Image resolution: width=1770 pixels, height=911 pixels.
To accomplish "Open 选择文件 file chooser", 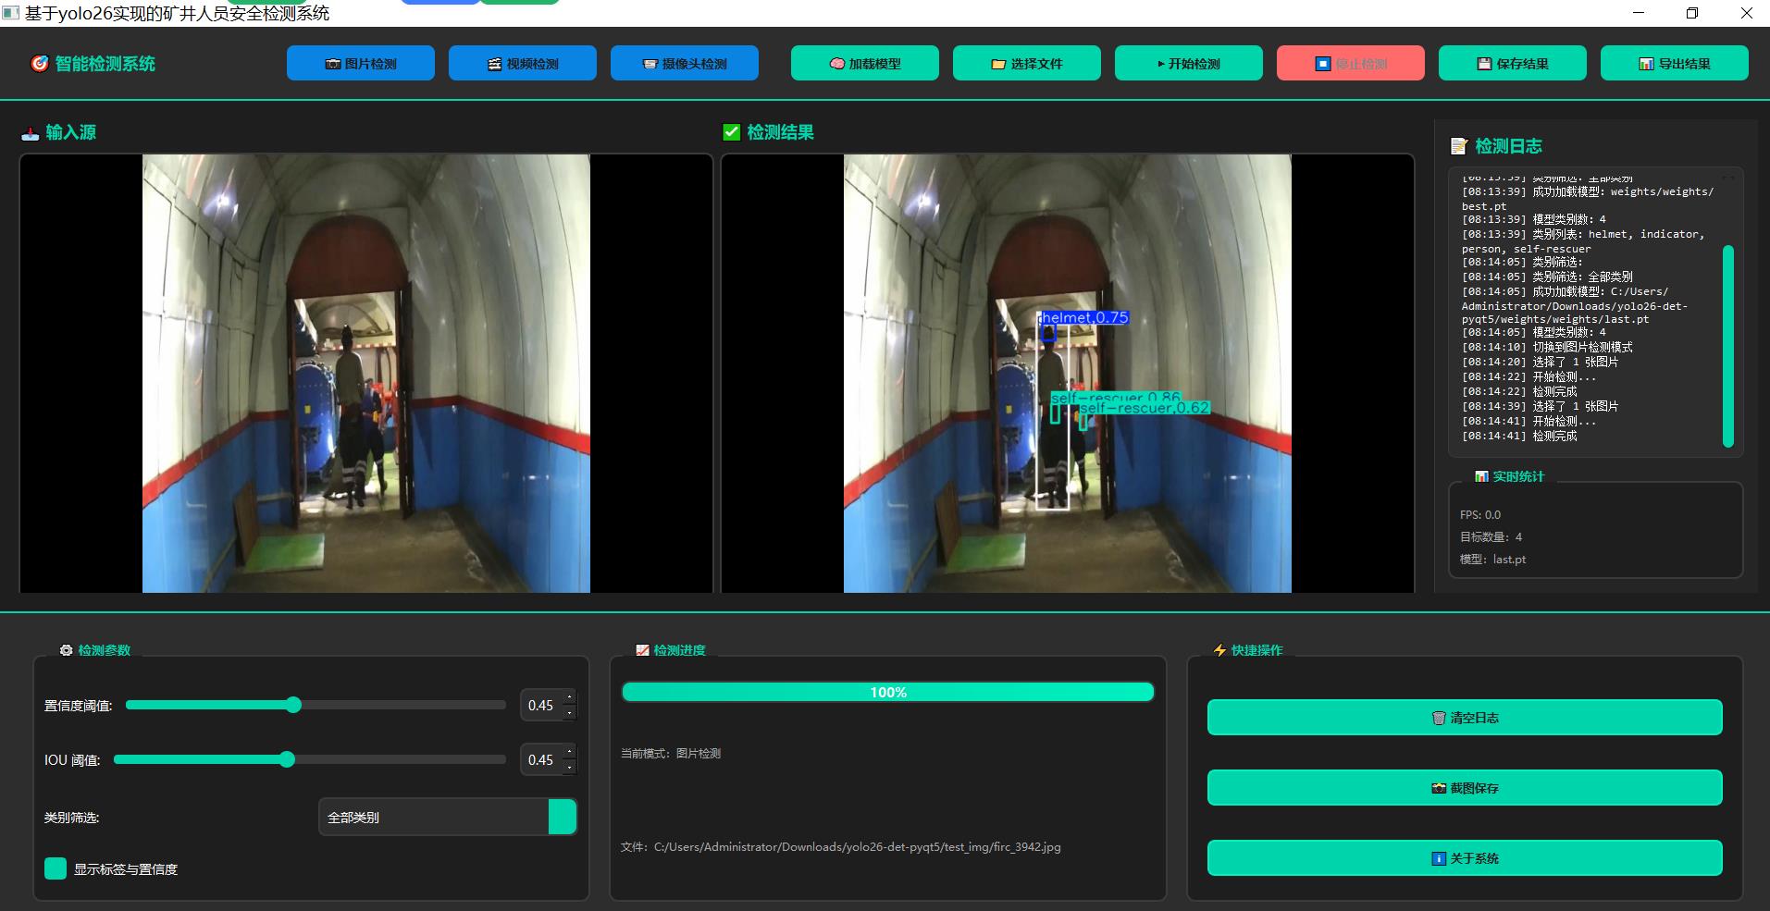I will pos(1026,64).
